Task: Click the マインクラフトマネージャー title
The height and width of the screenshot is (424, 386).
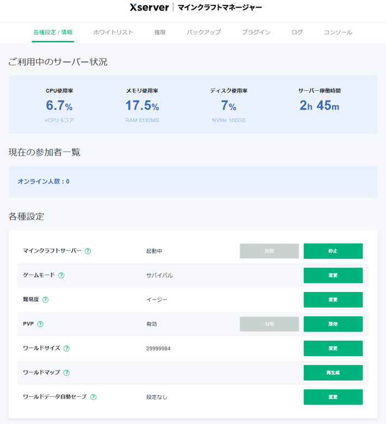Action: click(220, 7)
